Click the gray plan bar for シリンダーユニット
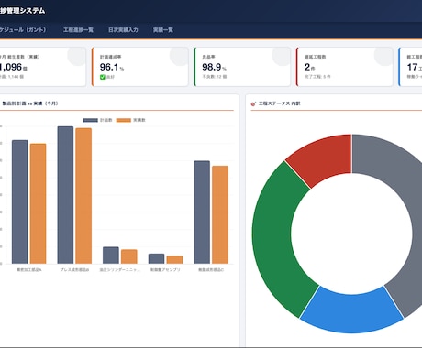This screenshot has width=422, height=348. pos(111,256)
